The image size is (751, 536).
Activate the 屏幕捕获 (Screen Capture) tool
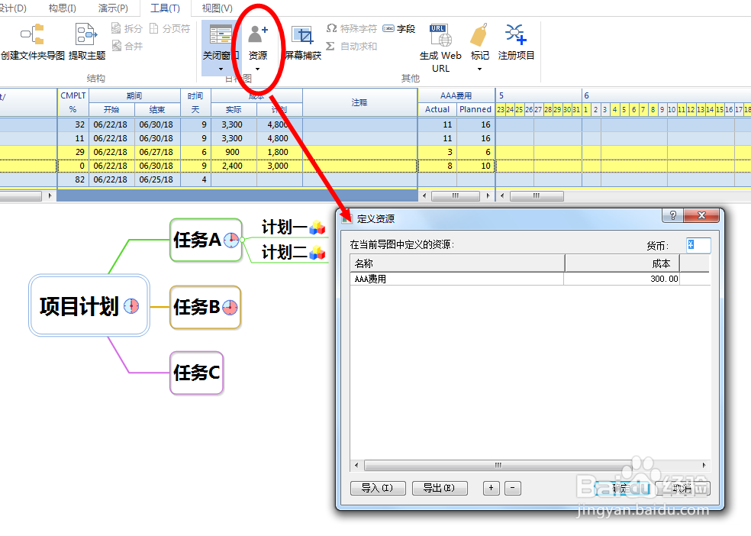coord(303,36)
